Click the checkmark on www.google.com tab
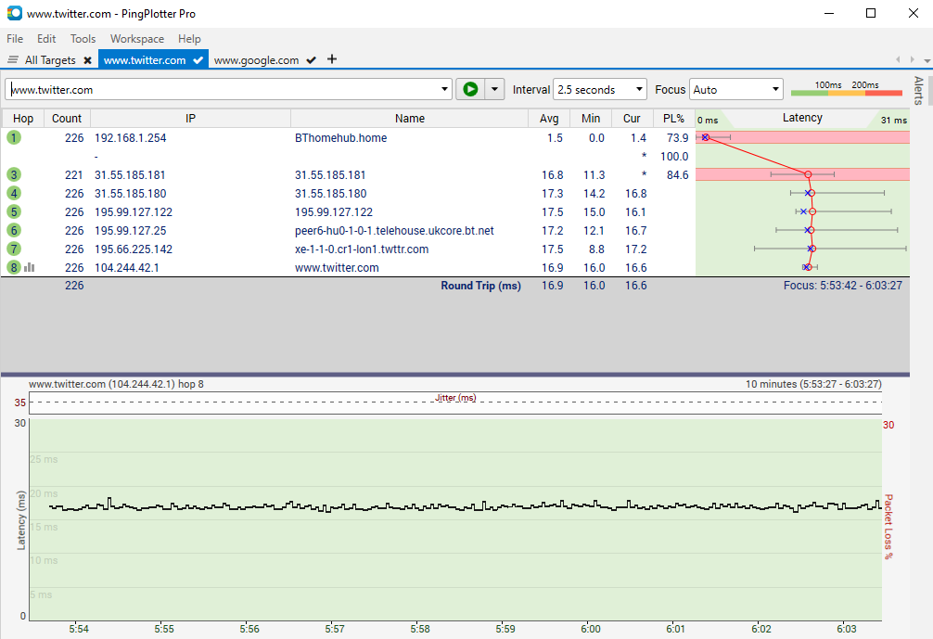The image size is (933, 639). tap(312, 60)
